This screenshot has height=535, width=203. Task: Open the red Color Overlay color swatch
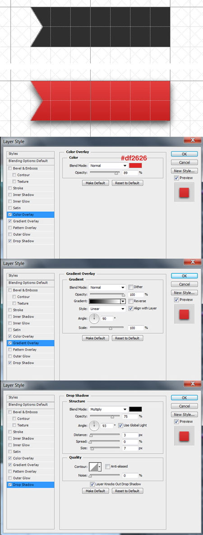[x=135, y=166]
